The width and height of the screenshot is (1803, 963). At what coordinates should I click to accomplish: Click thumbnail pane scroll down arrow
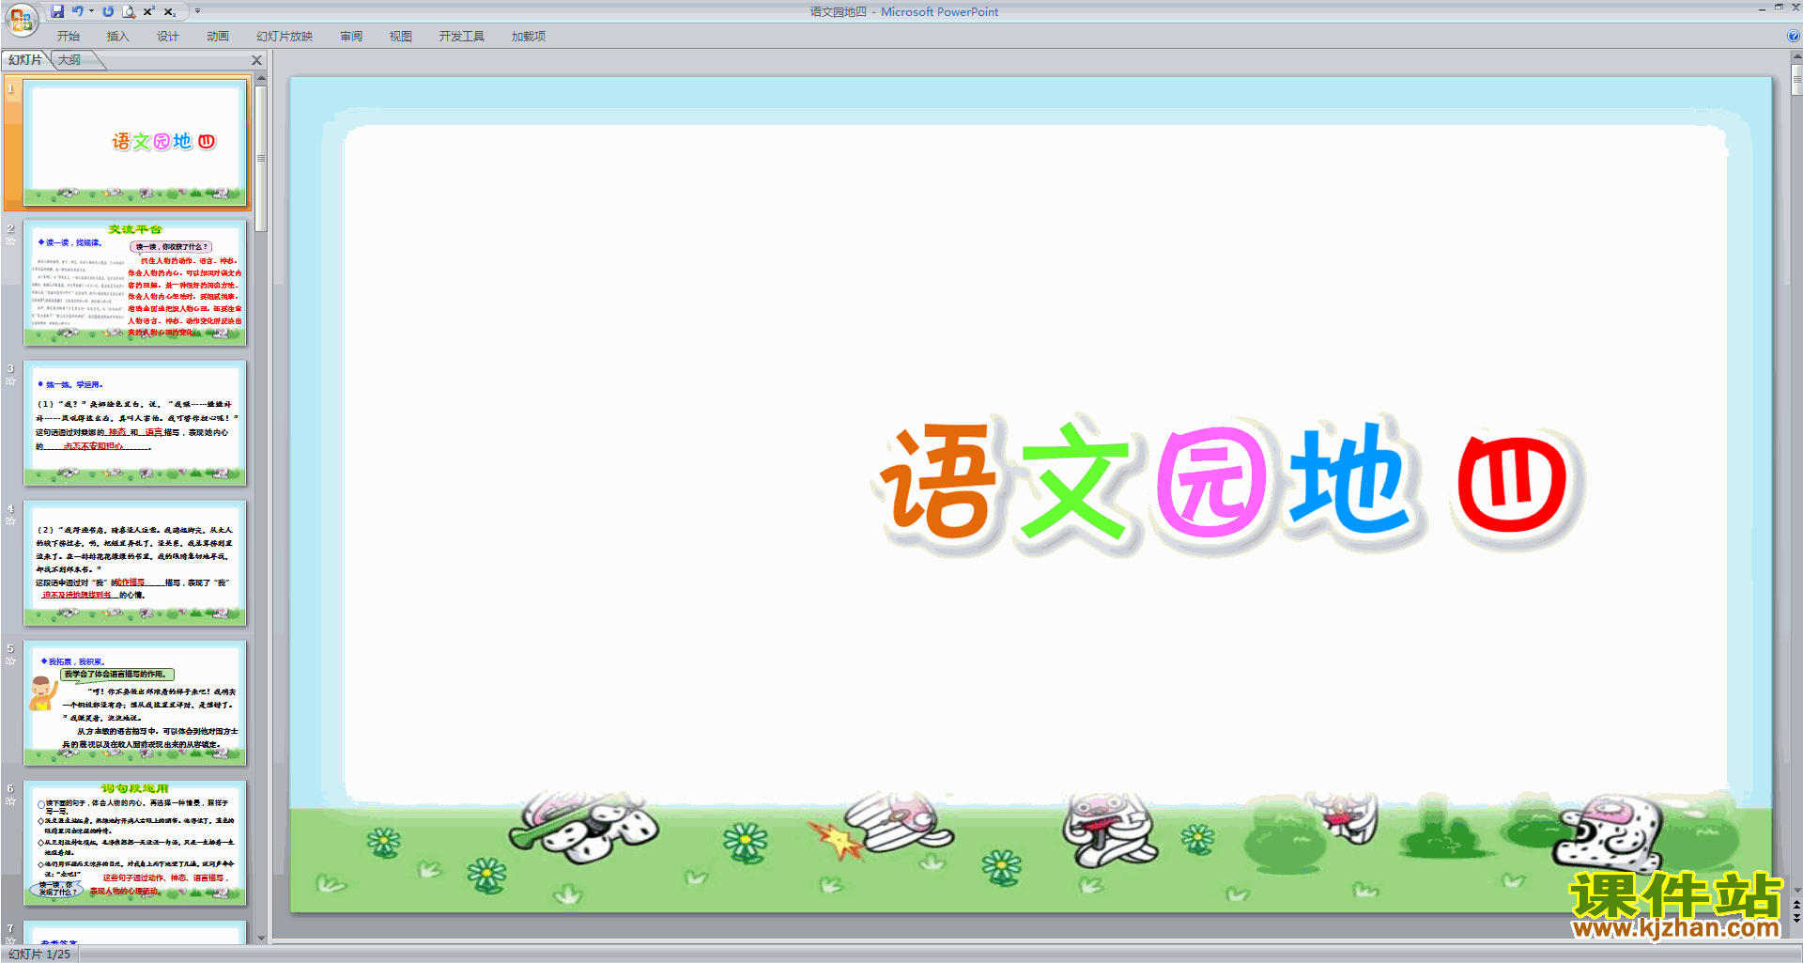pyautogui.click(x=261, y=938)
